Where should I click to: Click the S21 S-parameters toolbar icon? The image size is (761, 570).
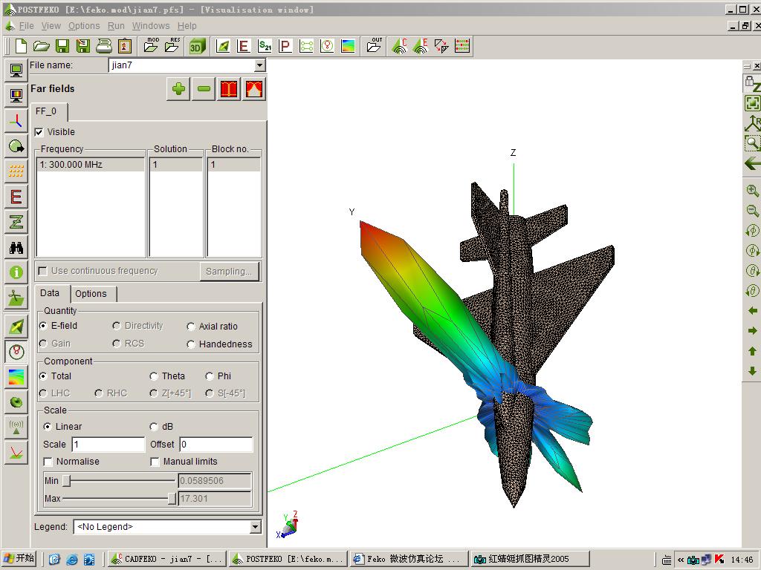click(x=265, y=46)
